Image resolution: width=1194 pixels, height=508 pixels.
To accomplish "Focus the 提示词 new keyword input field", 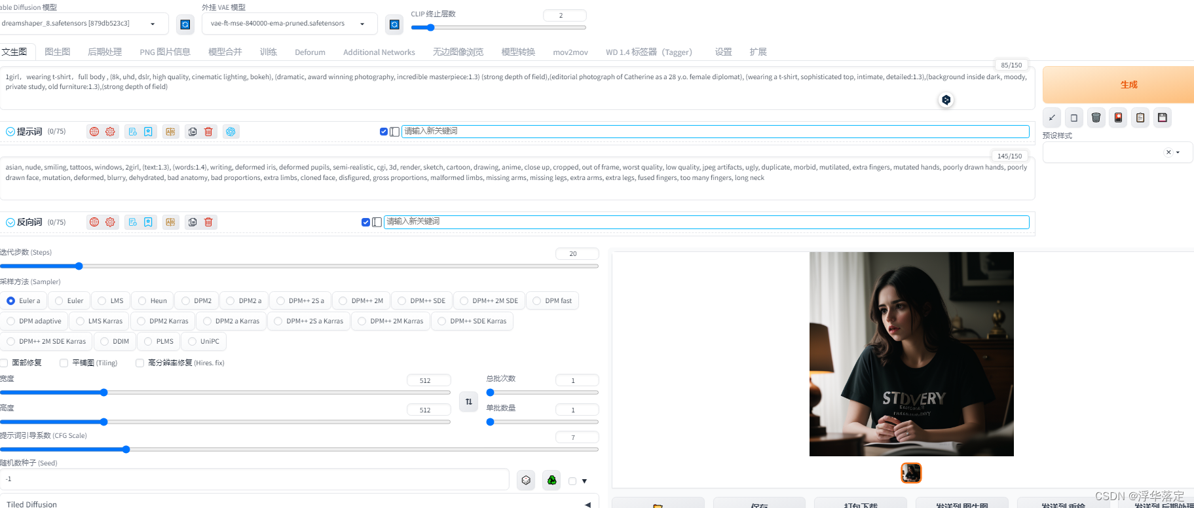I will tap(715, 132).
